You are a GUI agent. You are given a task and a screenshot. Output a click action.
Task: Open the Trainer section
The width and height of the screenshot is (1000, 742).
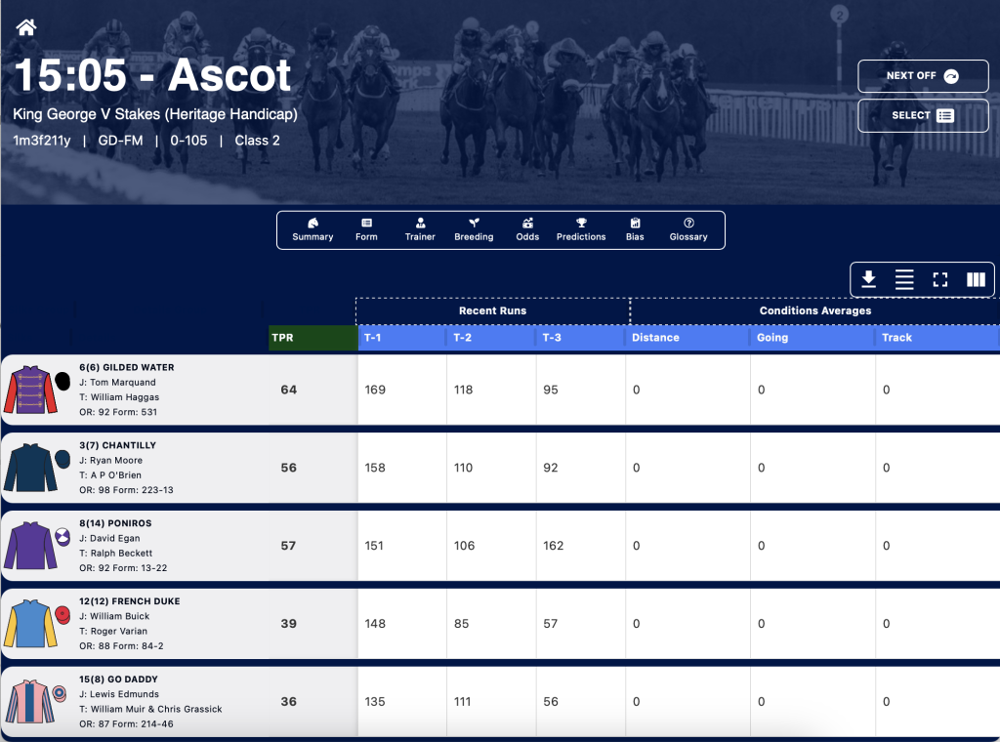(x=420, y=229)
